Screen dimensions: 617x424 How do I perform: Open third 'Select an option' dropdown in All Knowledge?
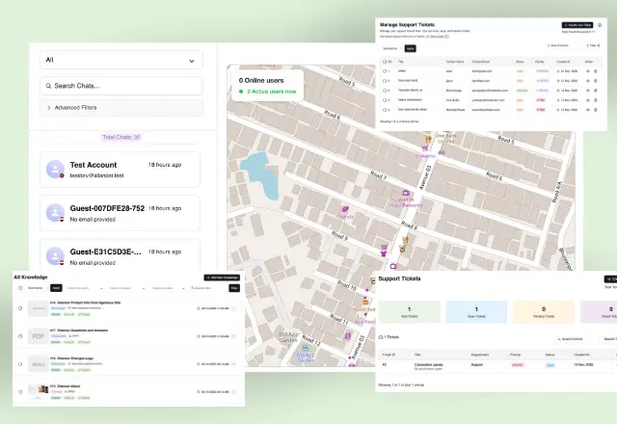[x=169, y=288]
